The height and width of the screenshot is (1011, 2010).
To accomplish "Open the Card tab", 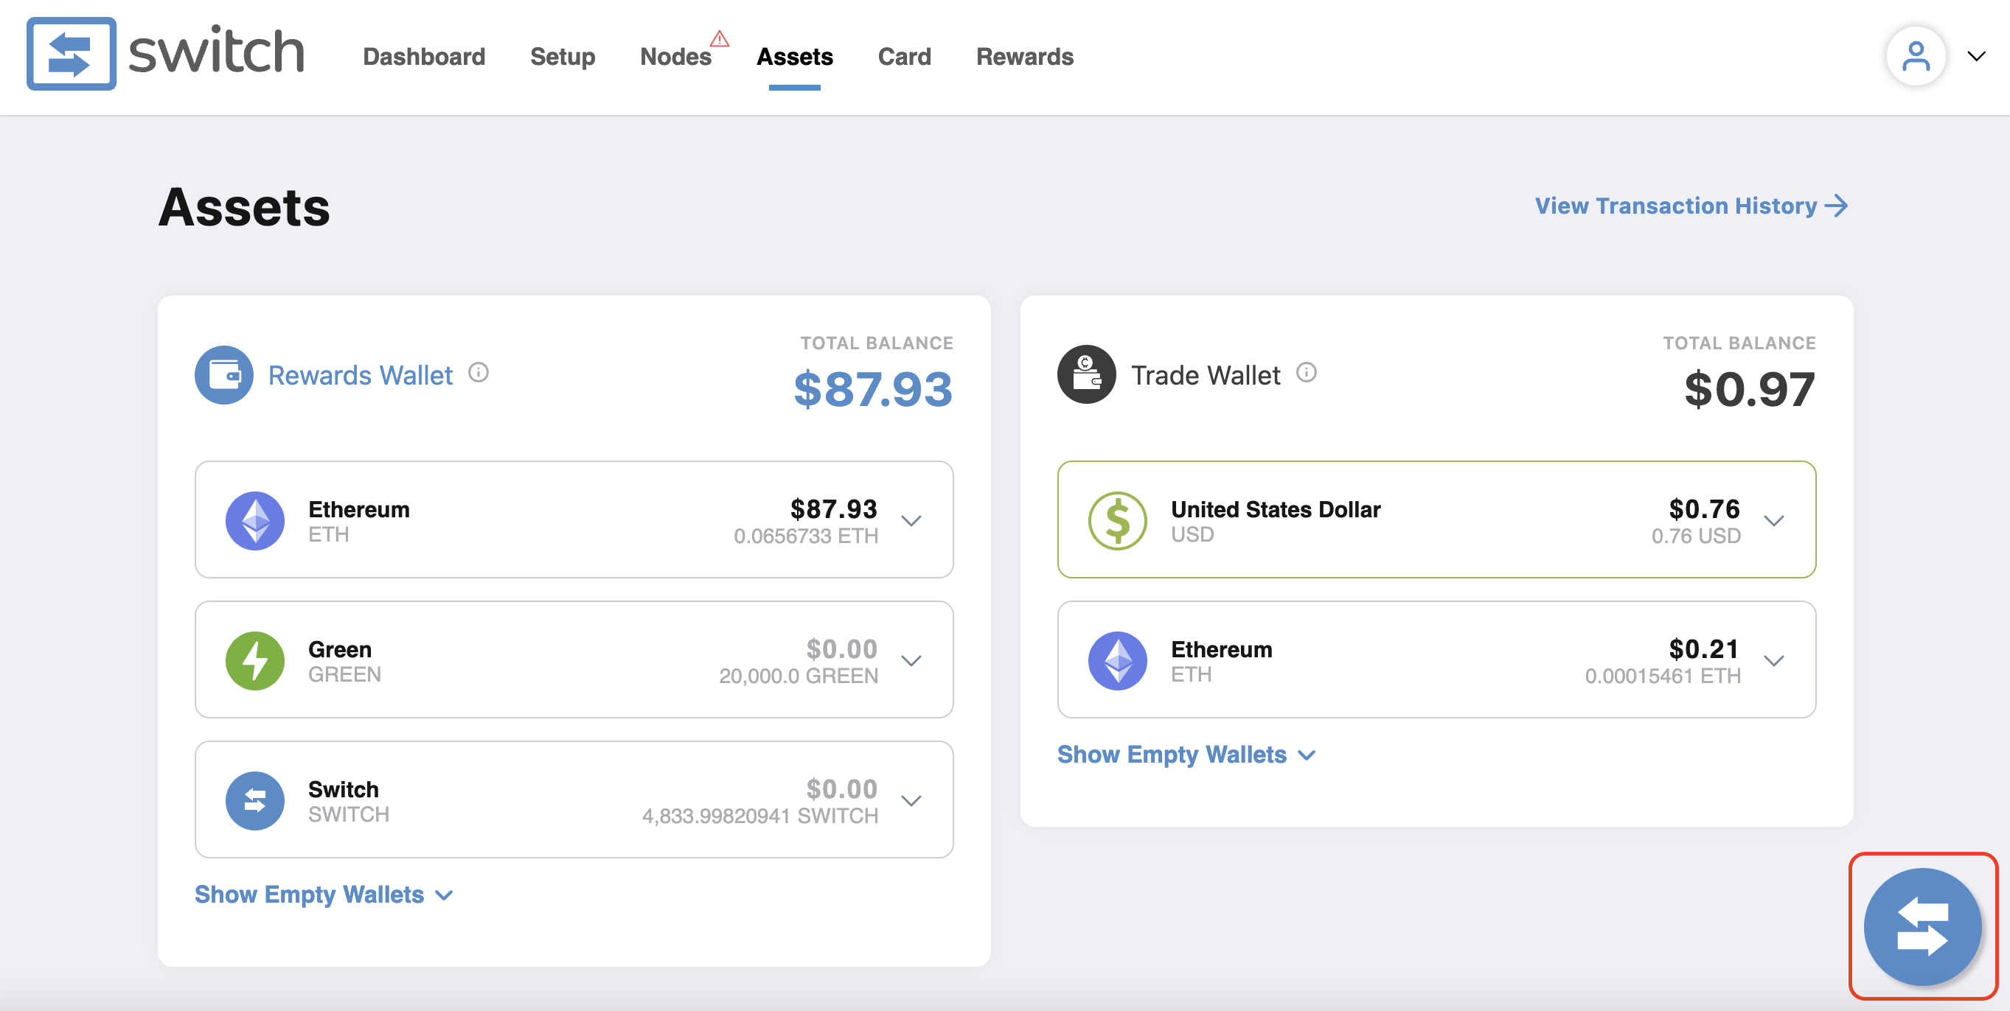I will pos(904,56).
